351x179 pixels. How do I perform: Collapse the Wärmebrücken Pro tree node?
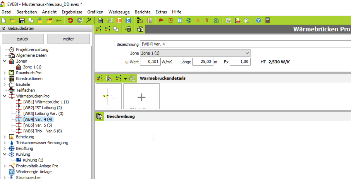click(x=4, y=96)
